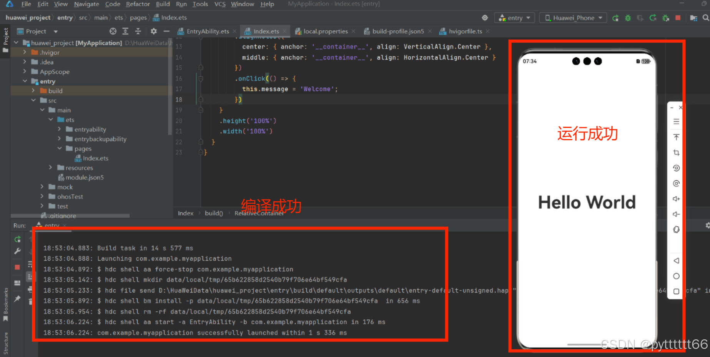
Task: Switch to the local.properties tab
Action: [x=325, y=31]
